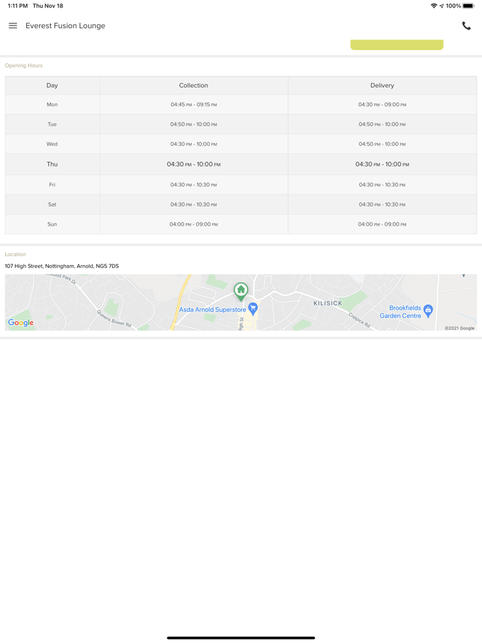Click the Google logo on the map
This screenshot has height=643, width=482.
21,323
